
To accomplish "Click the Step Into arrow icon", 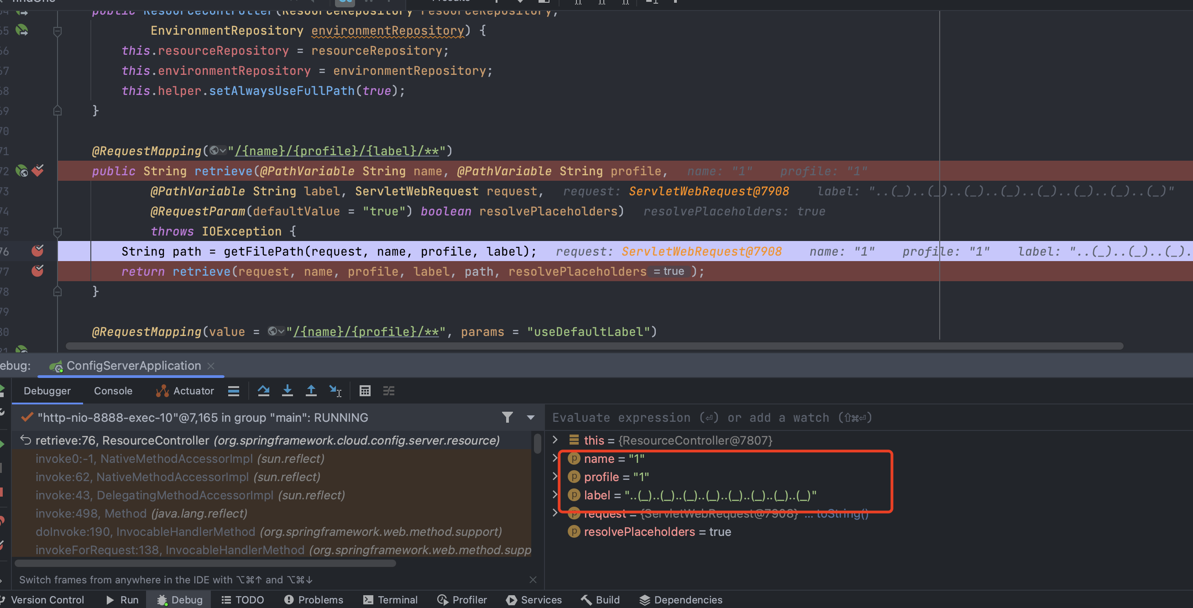I will point(287,391).
